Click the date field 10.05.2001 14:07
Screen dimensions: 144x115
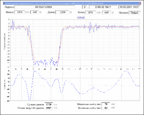129,7
